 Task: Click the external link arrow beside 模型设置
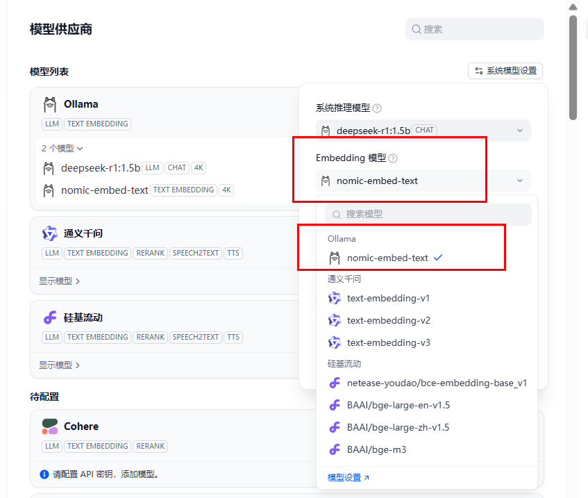tap(367, 478)
